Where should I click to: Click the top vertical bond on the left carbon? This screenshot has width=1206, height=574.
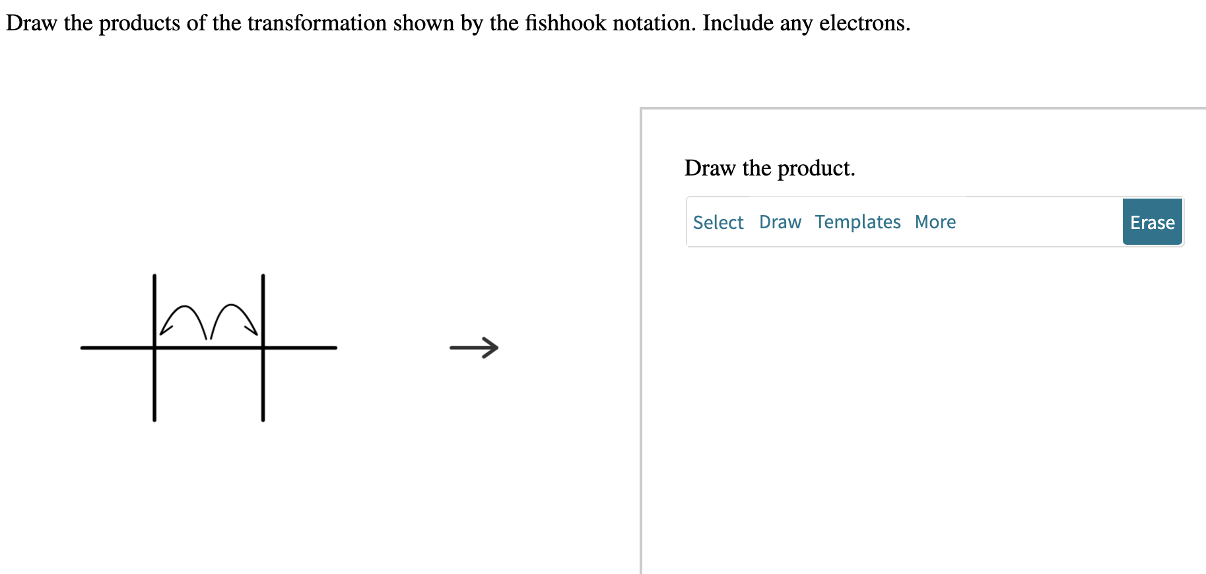[153, 303]
